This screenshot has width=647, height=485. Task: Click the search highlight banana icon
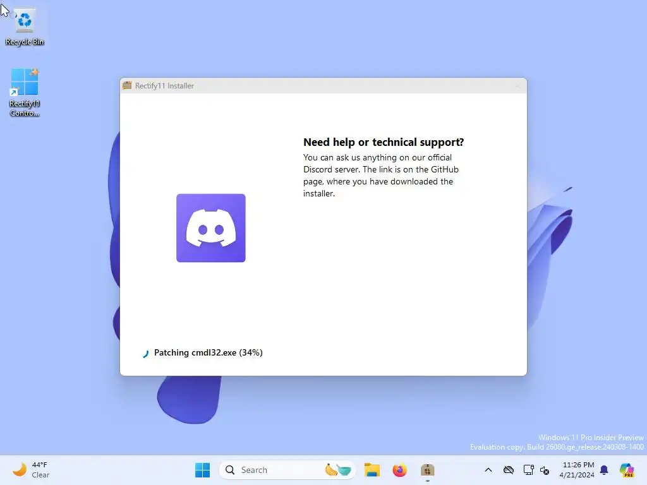coord(338,470)
